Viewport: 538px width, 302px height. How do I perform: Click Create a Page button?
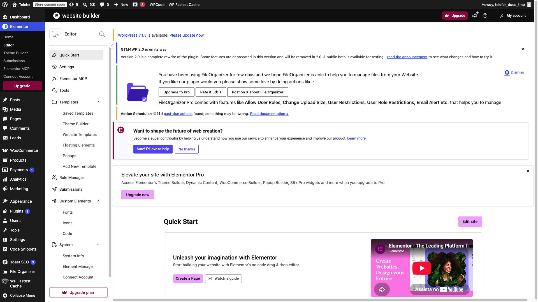point(188,279)
